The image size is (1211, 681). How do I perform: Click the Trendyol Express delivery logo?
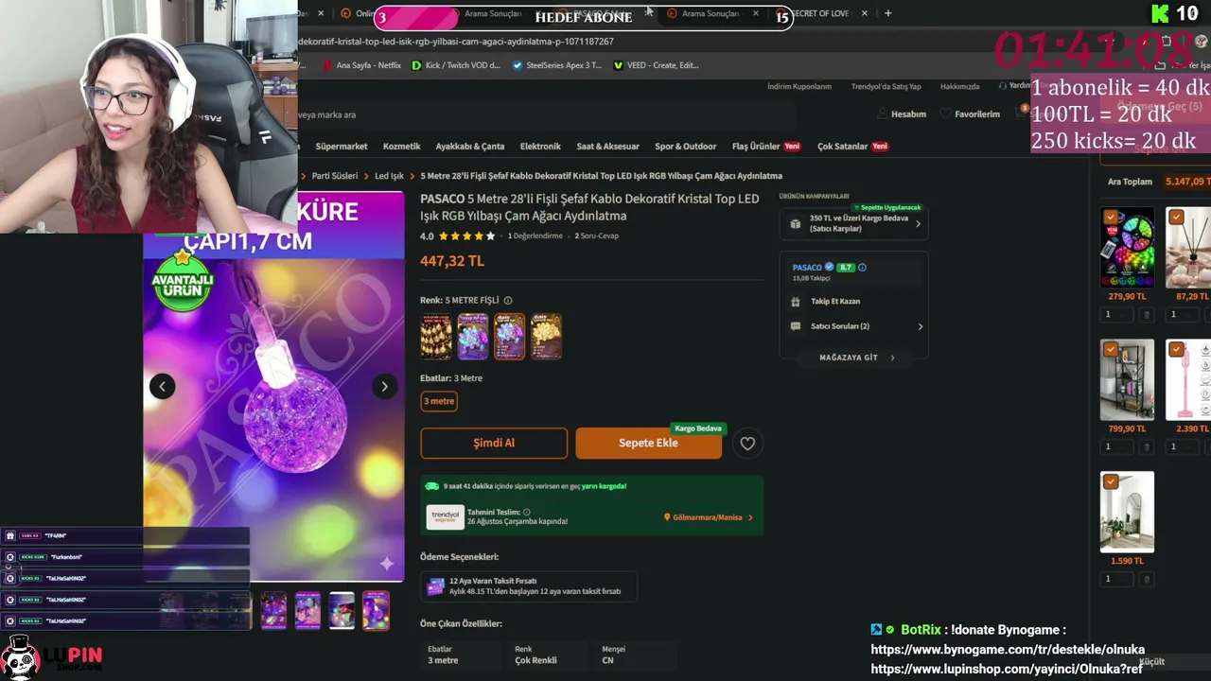point(446,516)
